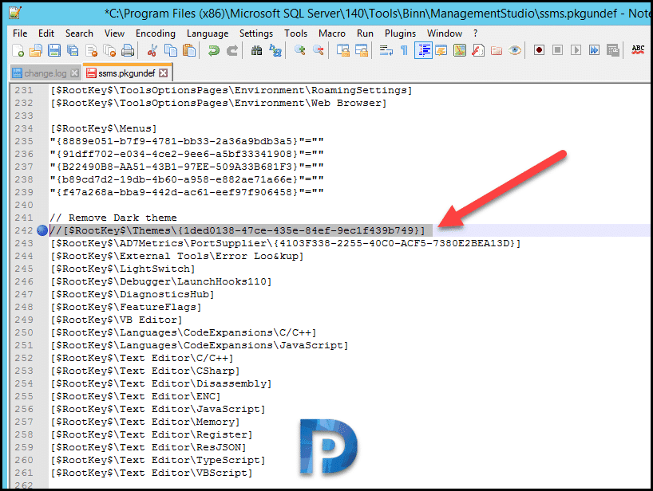Viewport: 653px width, 491px height.
Task: Close the change.log tab
Action: click(74, 73)
